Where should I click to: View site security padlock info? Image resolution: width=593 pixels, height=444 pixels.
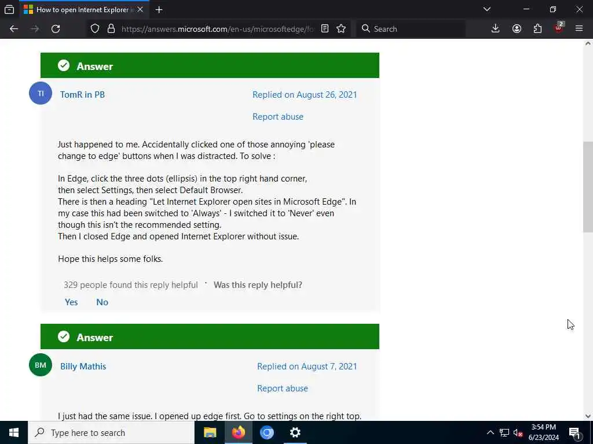[111, 29]
